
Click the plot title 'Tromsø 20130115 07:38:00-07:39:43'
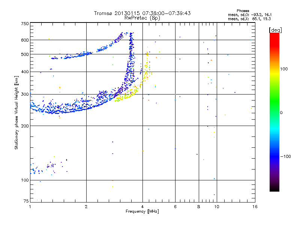142,13
